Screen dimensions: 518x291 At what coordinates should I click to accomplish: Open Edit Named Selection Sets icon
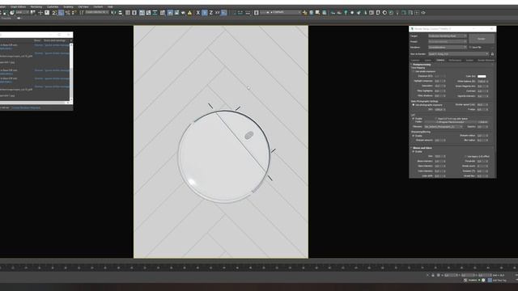(81, 13)
